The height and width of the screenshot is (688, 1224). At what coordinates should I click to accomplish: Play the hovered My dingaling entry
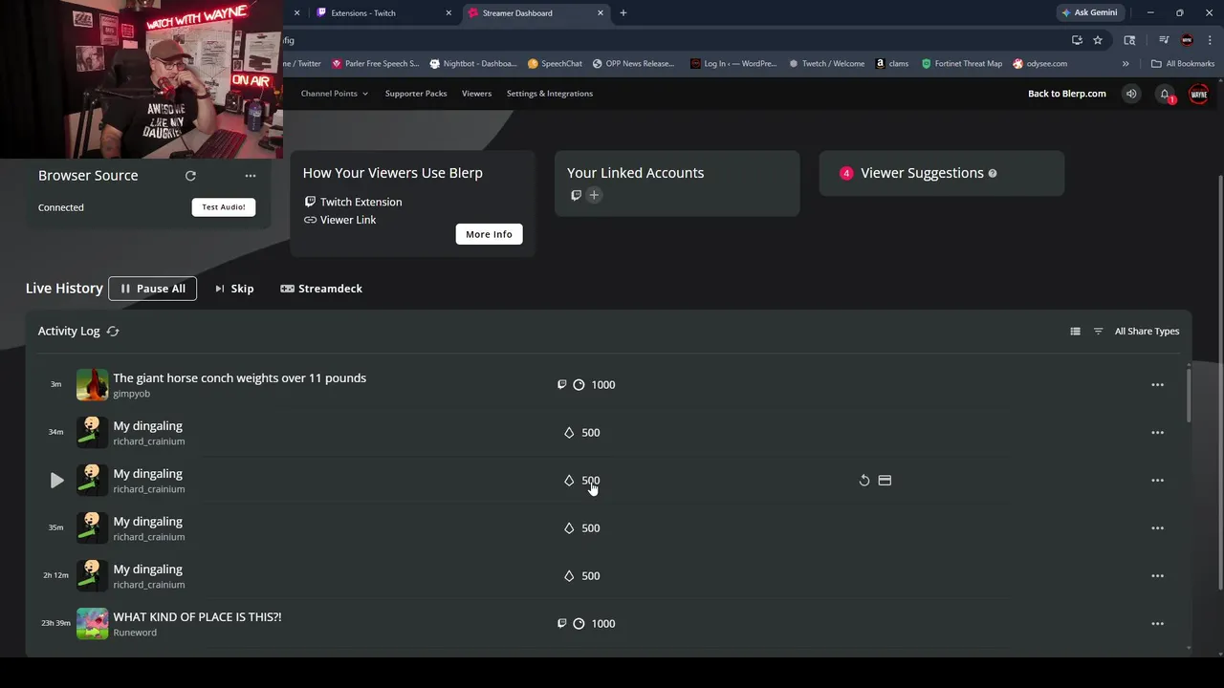[x=56, y=481]
